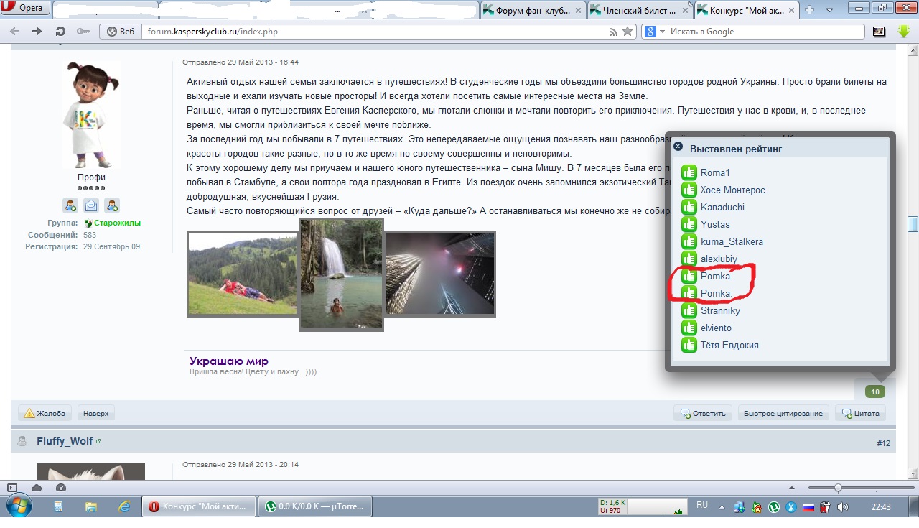This screenshot has width=919, height=528.
Task: Open Stranniky's profile link
Action: (x=720, y=310)
